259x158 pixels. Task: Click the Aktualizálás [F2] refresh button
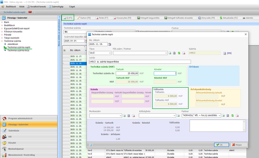[229, 18]
